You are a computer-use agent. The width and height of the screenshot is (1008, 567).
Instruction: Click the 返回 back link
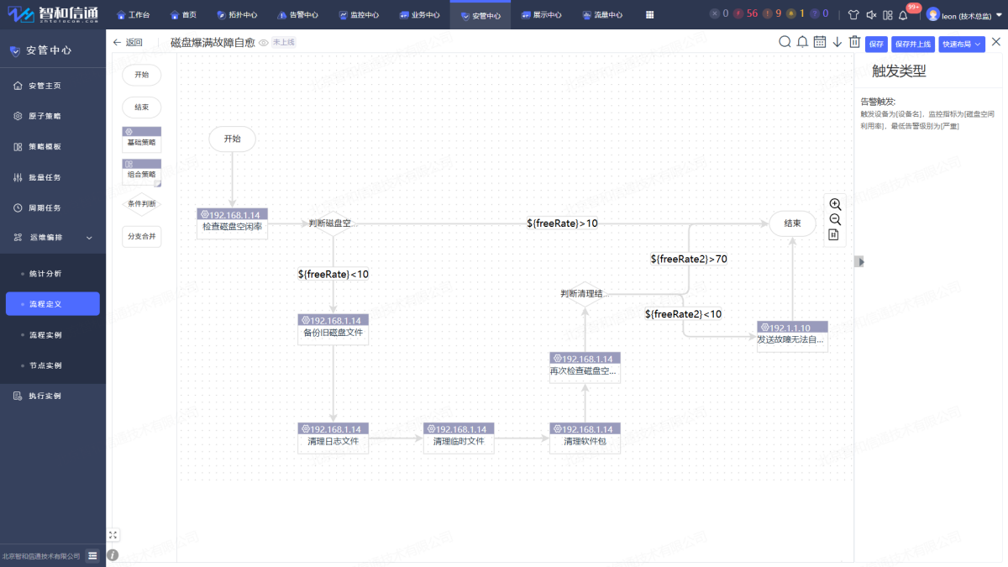128,43
